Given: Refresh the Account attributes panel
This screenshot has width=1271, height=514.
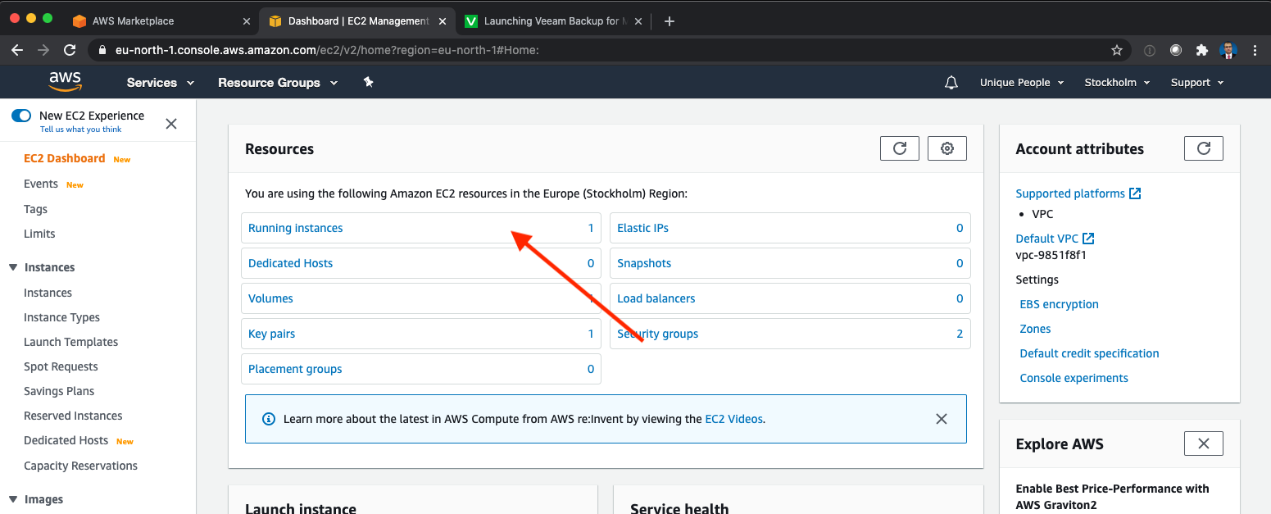Looking at the screenshot, I should point(1204,148).
